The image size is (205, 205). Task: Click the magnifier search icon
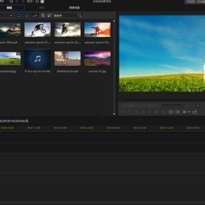pos(80,15)
